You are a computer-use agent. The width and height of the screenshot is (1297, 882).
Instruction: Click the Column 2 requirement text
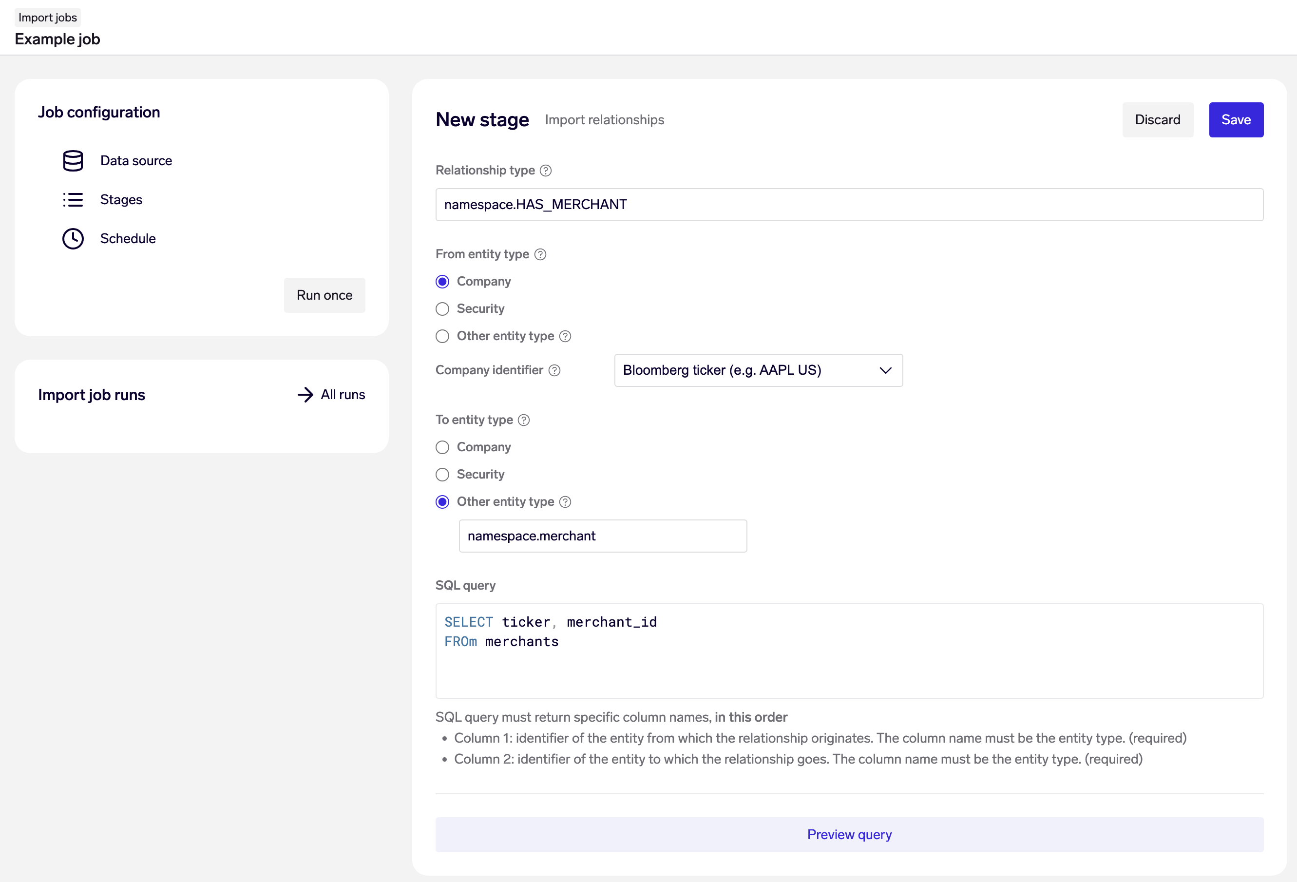798,759
